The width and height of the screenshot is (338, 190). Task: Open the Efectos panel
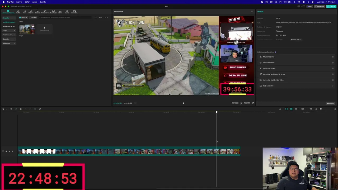37,12
